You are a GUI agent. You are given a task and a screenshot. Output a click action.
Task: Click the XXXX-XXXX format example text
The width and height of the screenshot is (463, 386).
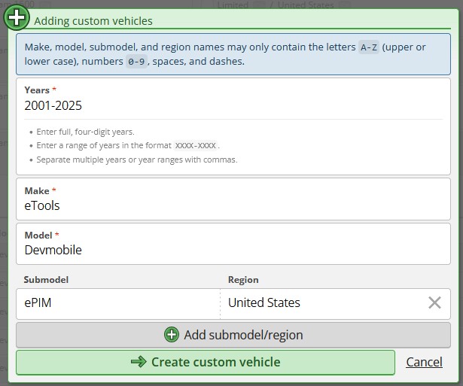point(195,145)
